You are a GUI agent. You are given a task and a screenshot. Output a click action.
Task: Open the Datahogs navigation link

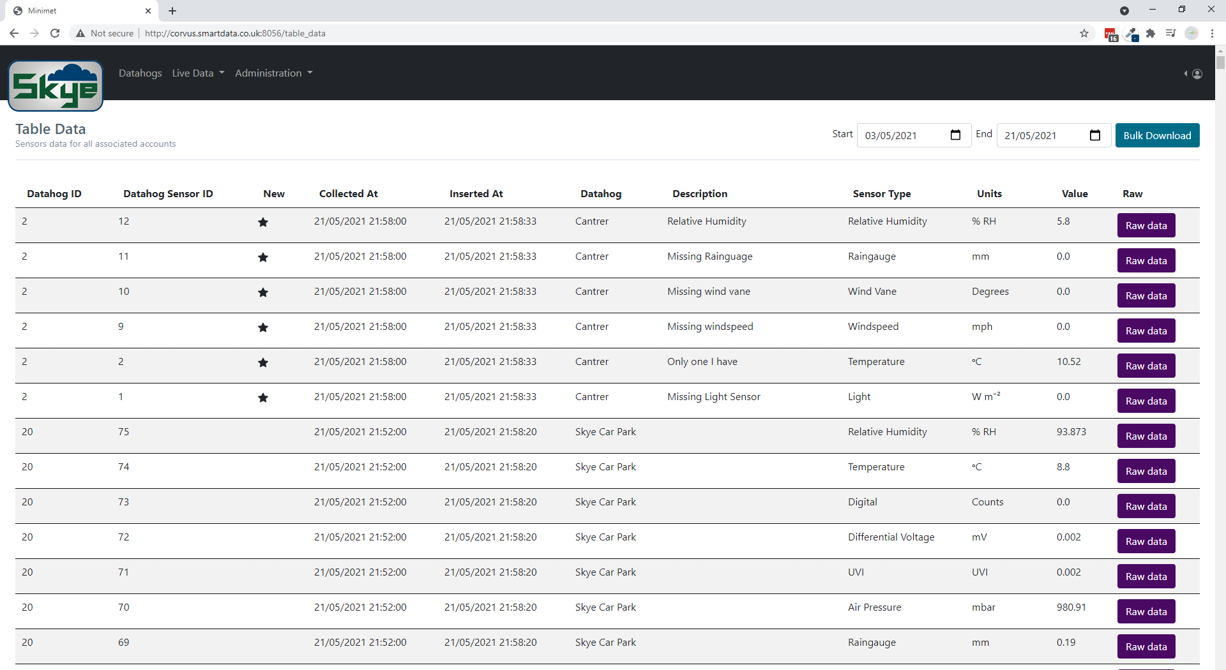click(x=140, y=73)
